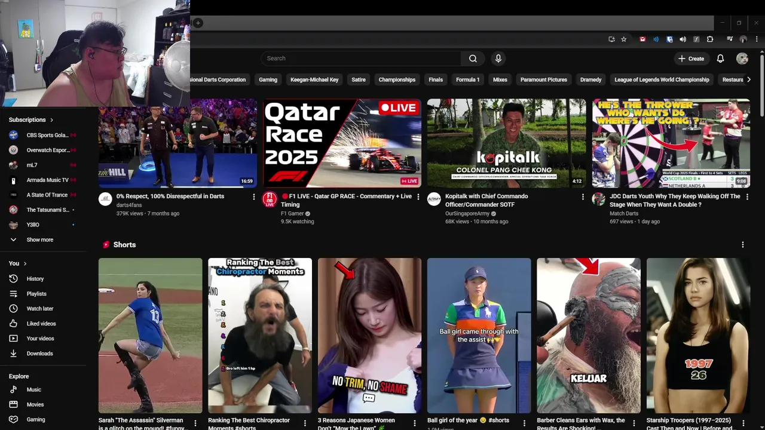This screenshot has height=430, width=765.
Task: Filter by Formula 1 chip
Action: pos(468,79)
